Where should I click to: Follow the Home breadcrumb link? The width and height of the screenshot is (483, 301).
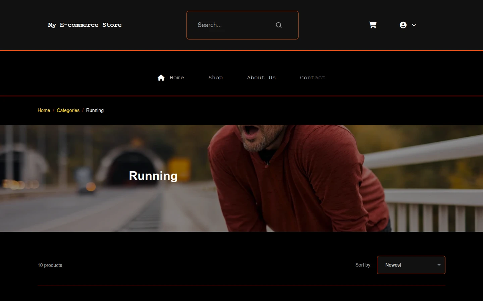44,110
